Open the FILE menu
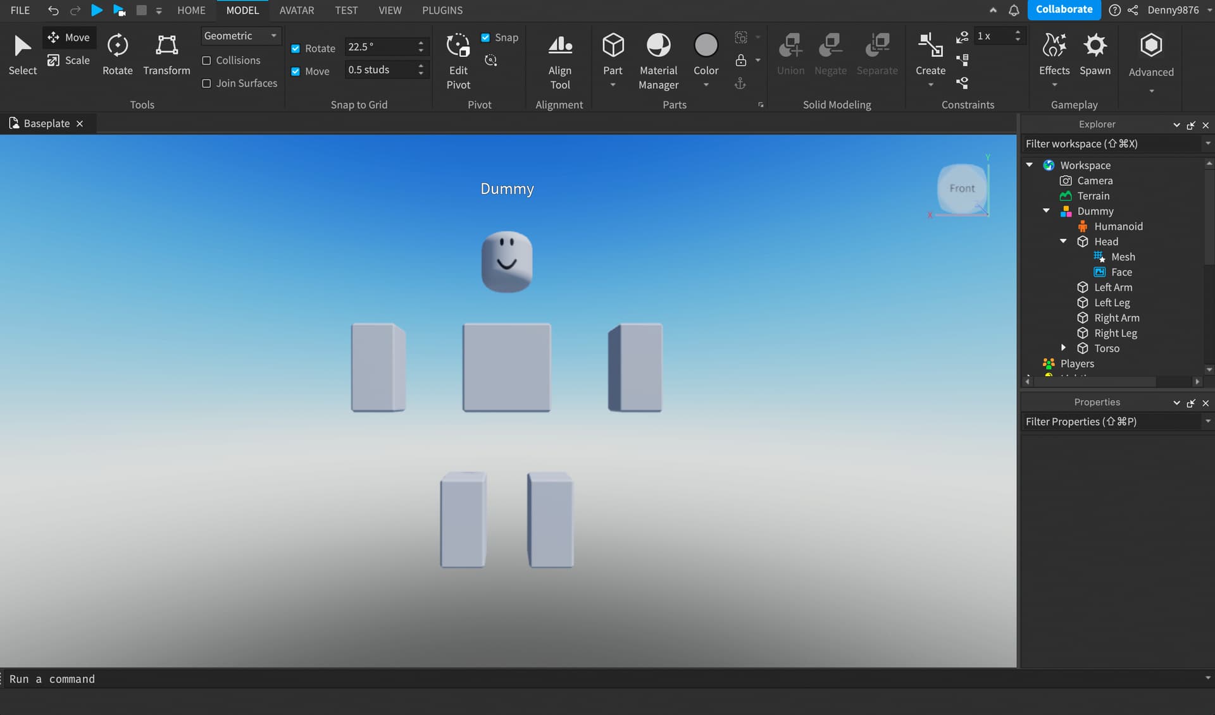Viewport: 1215px width, 715px height. pyautogui.click(x=20, y=10)
